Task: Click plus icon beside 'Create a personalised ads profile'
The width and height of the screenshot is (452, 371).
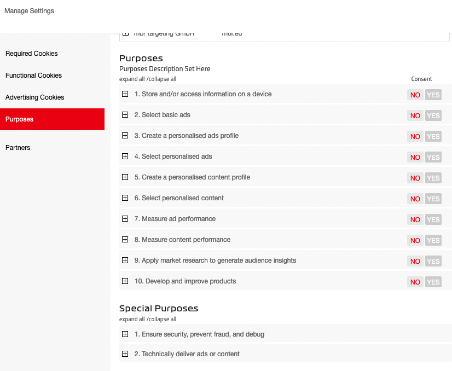Action: coord(125,136)
